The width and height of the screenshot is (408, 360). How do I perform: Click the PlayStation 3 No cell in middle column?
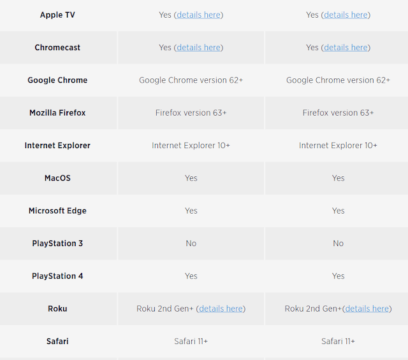click(x=191, y=243)
